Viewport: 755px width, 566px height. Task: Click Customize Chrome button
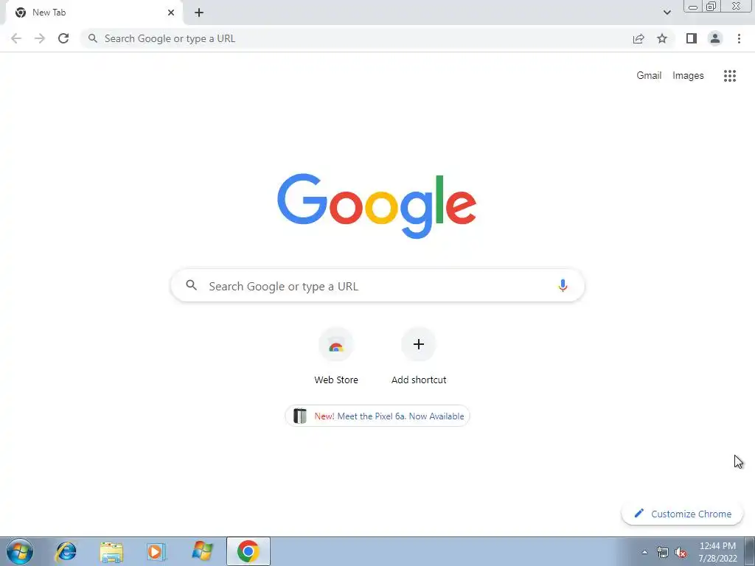pos(683,514)
